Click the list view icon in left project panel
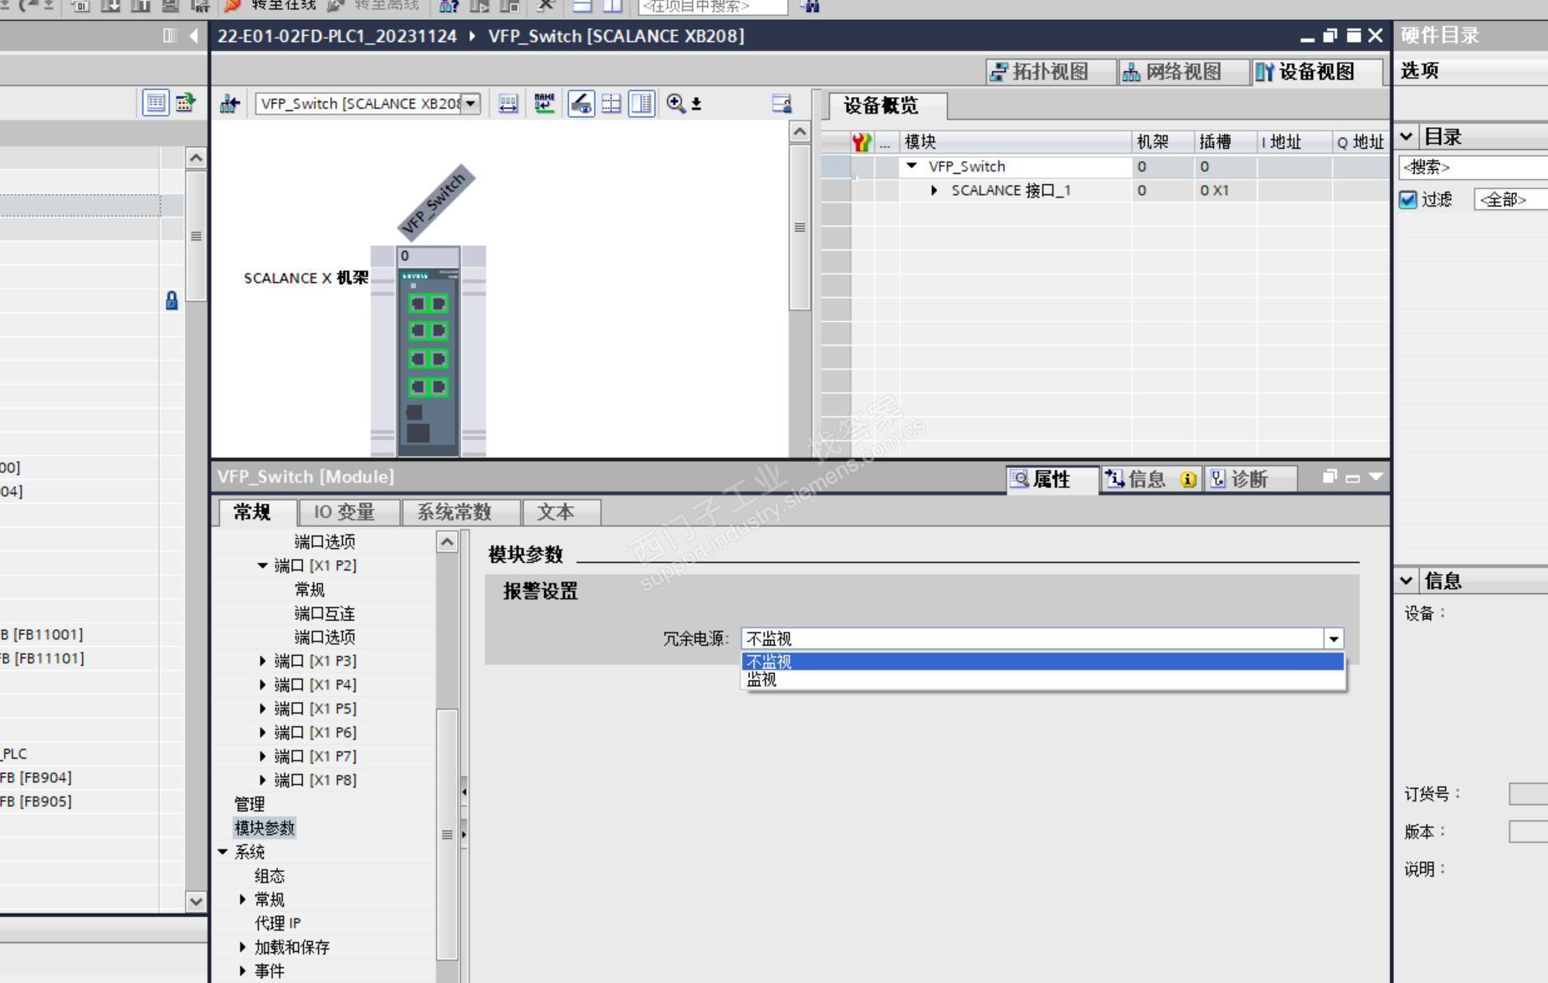1548x983 pixels. pyautogui.click(x=156, y=103)
